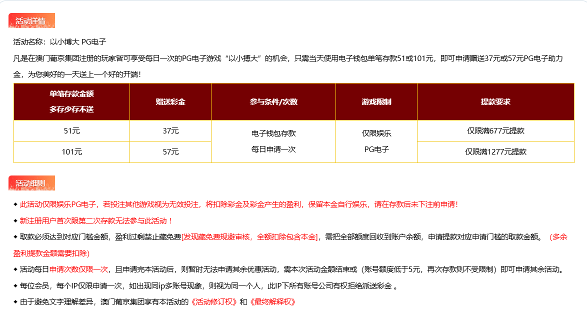587x321 pixels.
Task: Click the 活动详情 section badge
Action: 31,21
